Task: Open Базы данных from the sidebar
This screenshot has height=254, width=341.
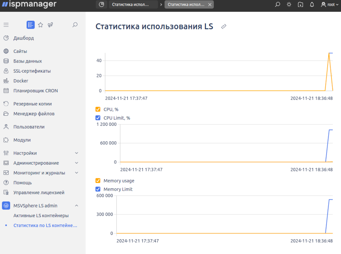Action: (x=7, y=61)
